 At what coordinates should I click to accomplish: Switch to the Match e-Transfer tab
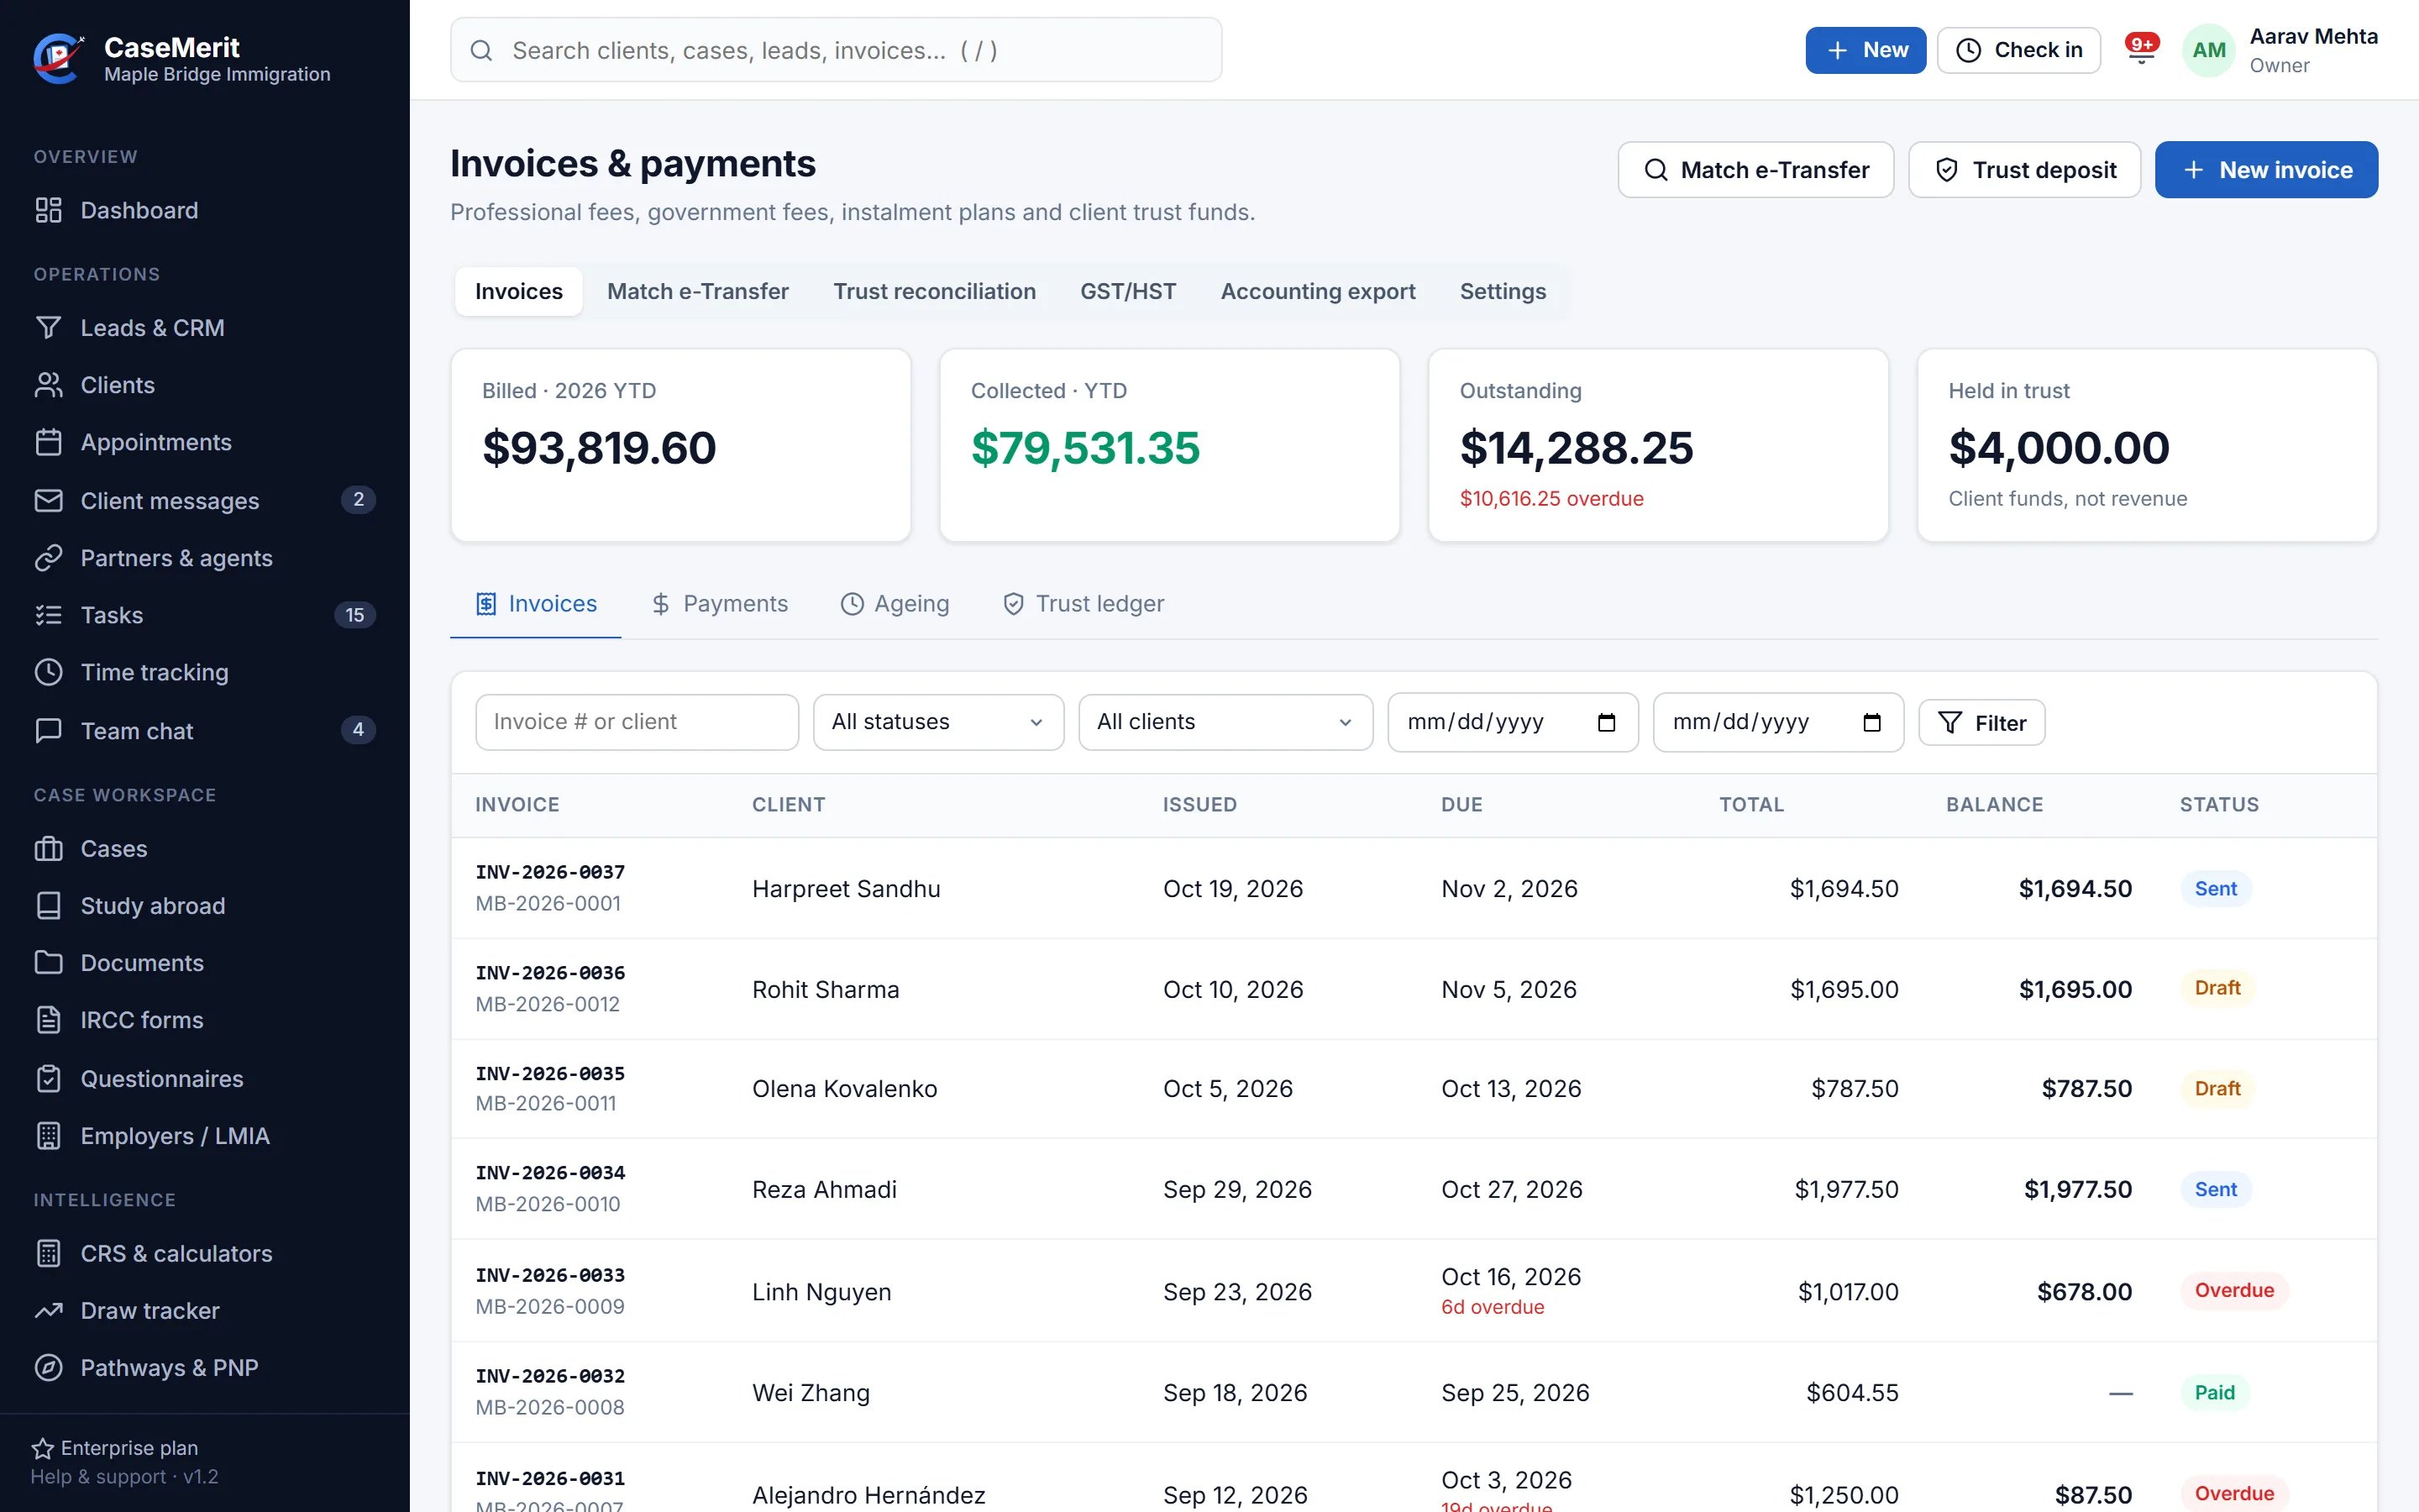coord(698,291)
